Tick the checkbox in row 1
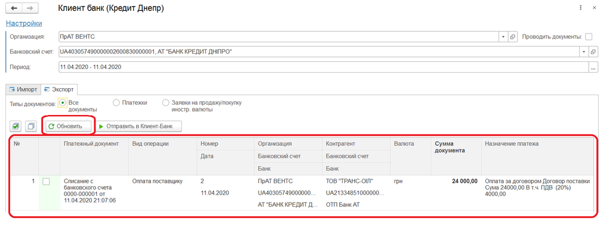Viewport: 603px width, 231px height. [x=46, y=182]
